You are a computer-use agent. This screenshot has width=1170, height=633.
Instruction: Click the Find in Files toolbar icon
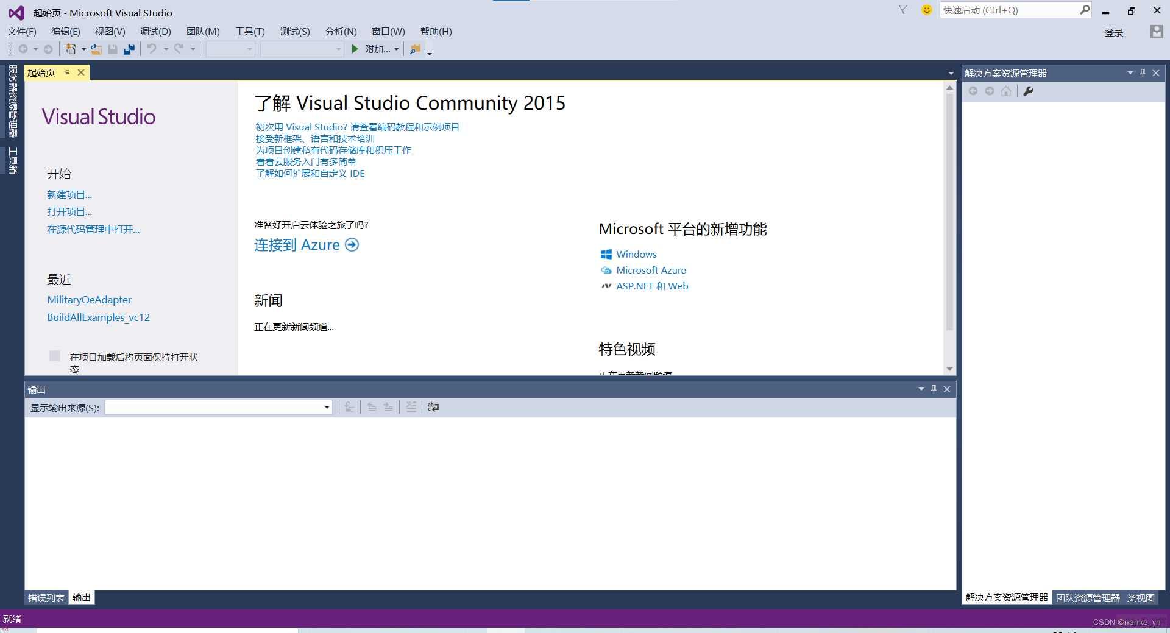click(x=415, y=49)
